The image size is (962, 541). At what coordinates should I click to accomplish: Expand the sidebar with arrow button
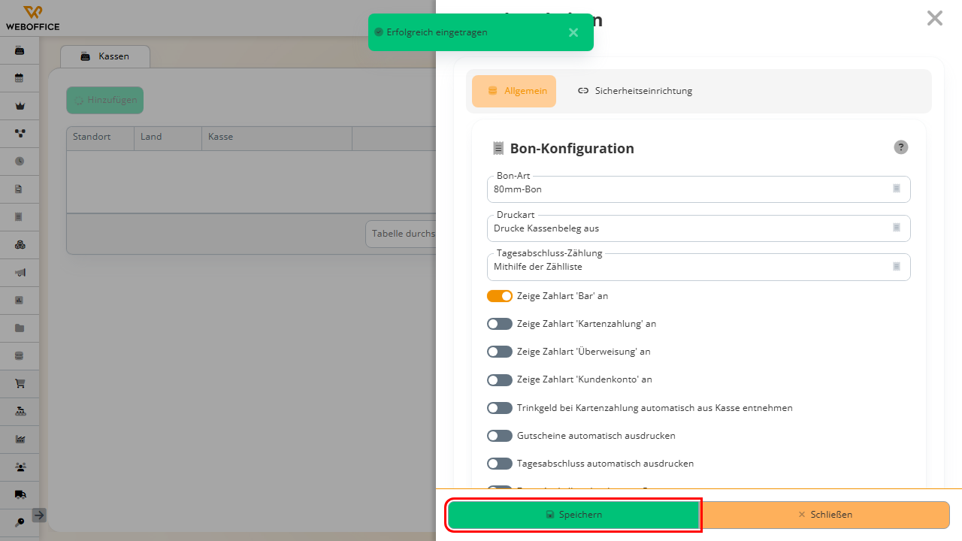pyautogui.click(x=39, y=515)
